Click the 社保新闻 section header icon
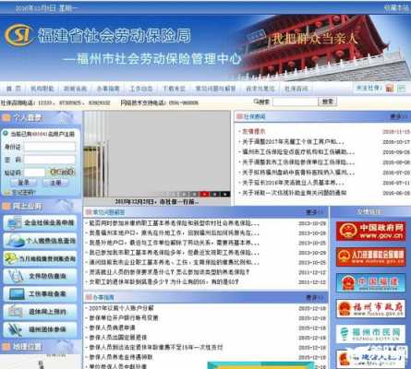 [x=239, y=116]
